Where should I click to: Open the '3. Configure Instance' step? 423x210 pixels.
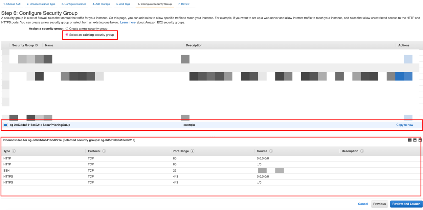coord(74,4)
